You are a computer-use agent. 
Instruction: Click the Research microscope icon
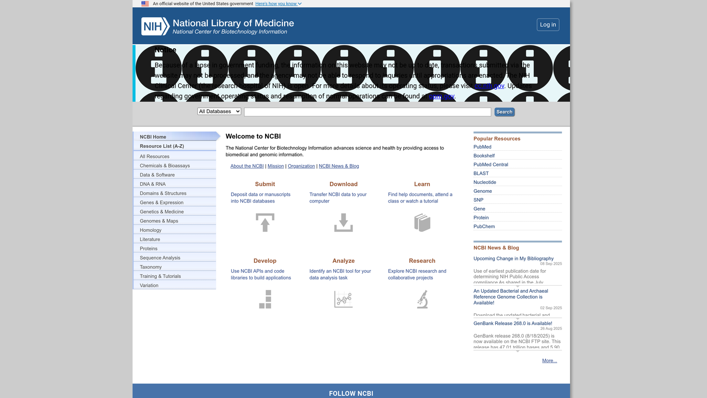422,299
